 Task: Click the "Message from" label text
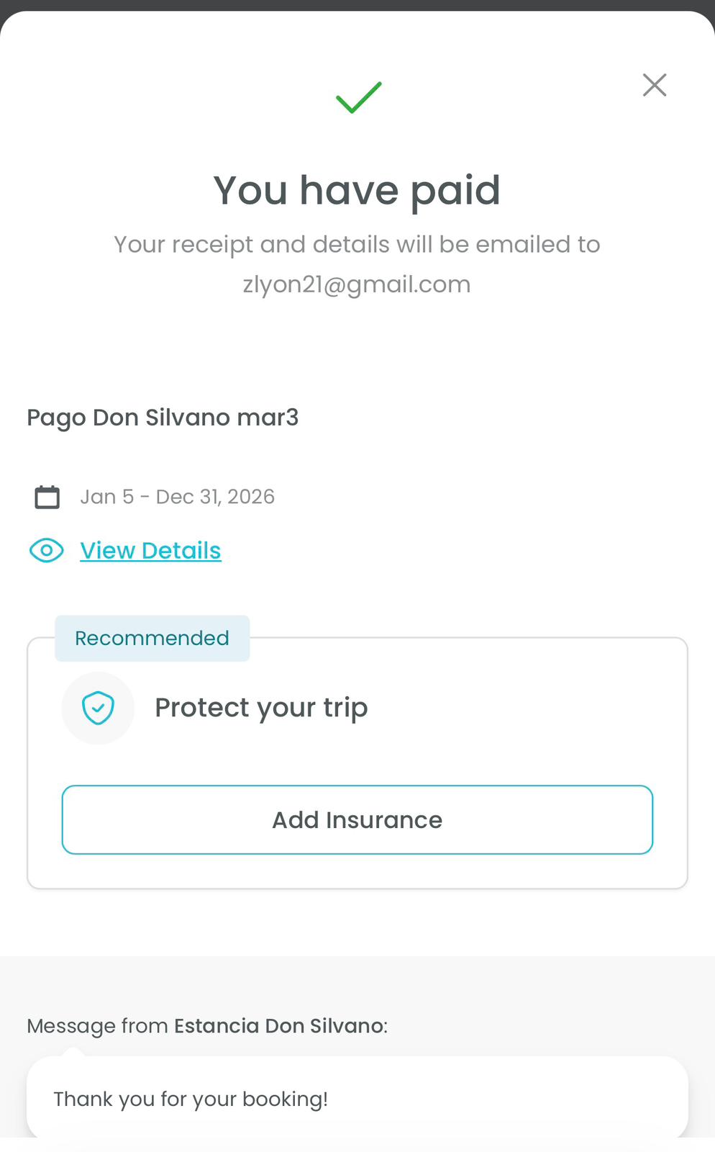pyautogui.click(x=97, y=1025)
